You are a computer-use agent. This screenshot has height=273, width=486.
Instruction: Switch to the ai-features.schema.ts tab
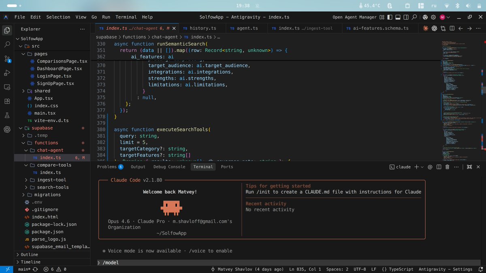pyautogui.click(x=381, y=28)
